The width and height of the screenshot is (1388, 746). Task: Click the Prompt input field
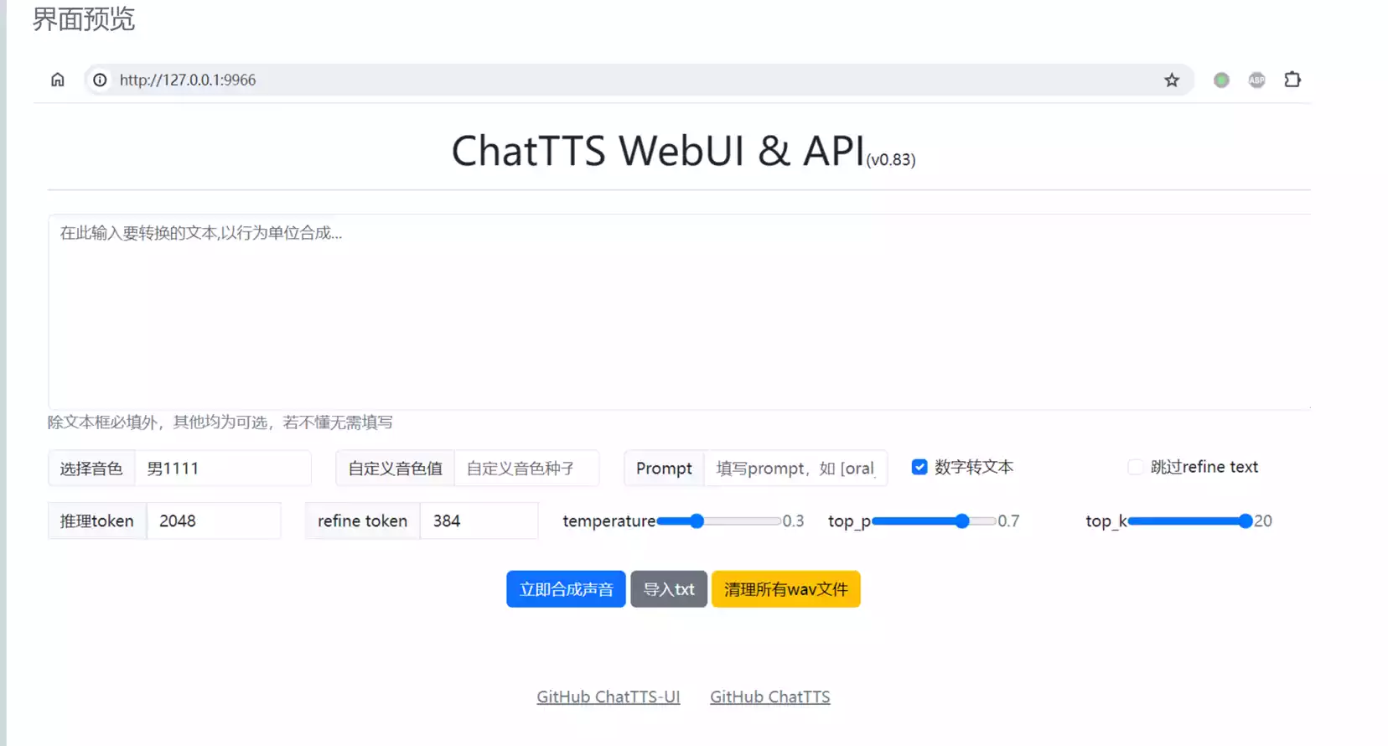pos(795,469)
